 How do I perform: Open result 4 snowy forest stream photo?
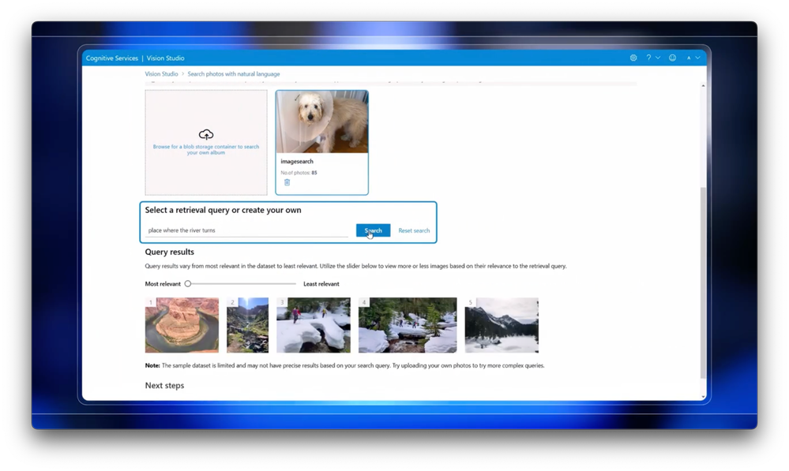(x=408, y=325)
